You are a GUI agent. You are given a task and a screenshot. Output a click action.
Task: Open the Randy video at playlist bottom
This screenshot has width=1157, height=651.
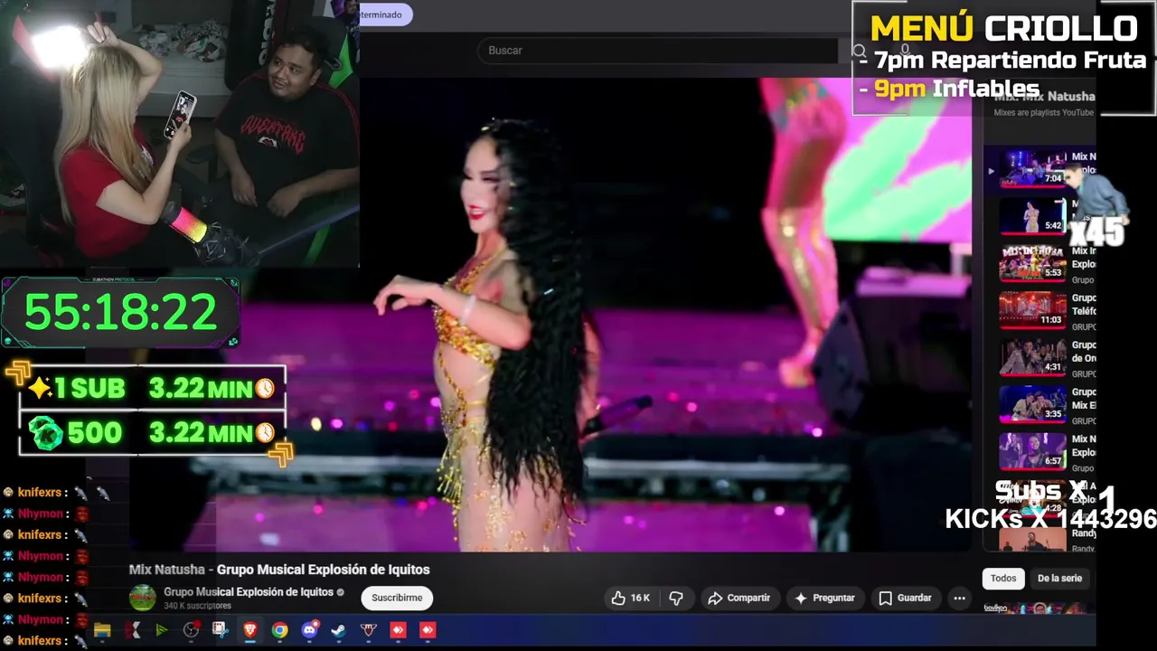tap(1032, 541)
